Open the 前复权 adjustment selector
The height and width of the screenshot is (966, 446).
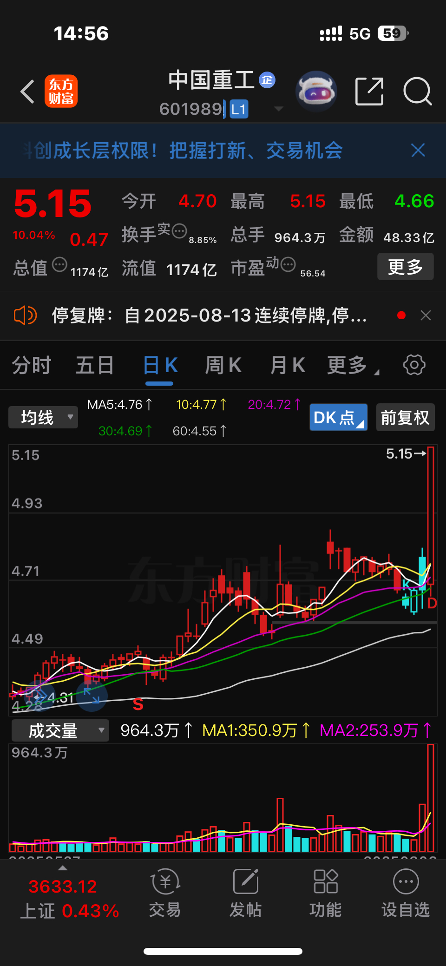pos(405,417)
